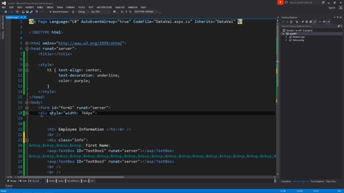Click the Navigate Backward toolbar icon

[5, 12]
